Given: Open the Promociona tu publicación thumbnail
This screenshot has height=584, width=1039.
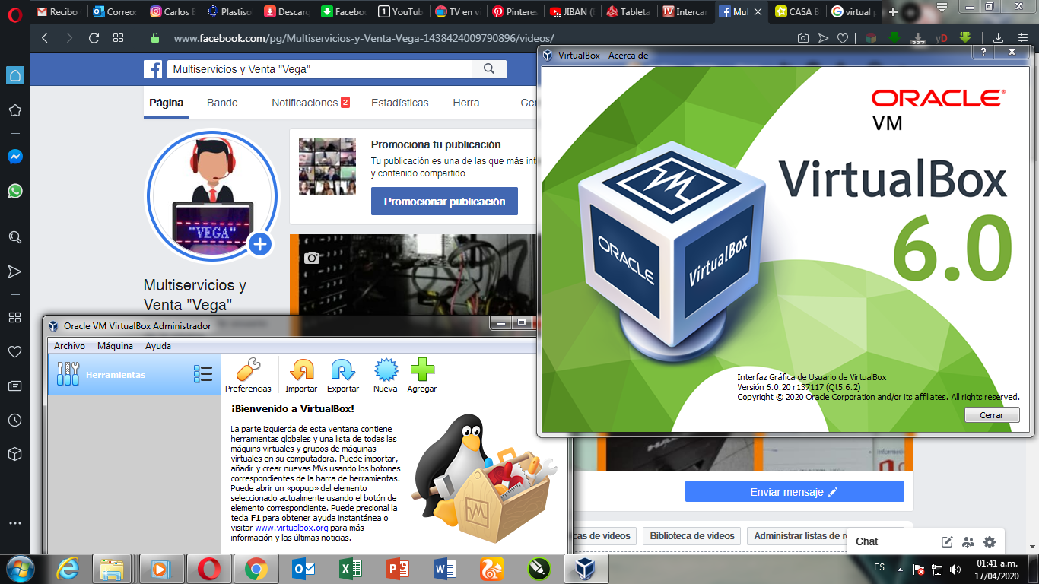Looking at the screenshot, I should [327, 166].
